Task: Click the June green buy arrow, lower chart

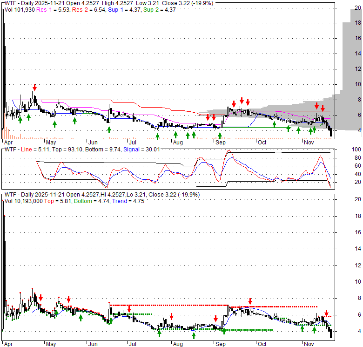Action: [111, 320]
